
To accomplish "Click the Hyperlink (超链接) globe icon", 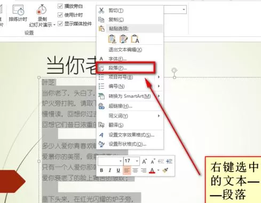I will tap(101, 106).
